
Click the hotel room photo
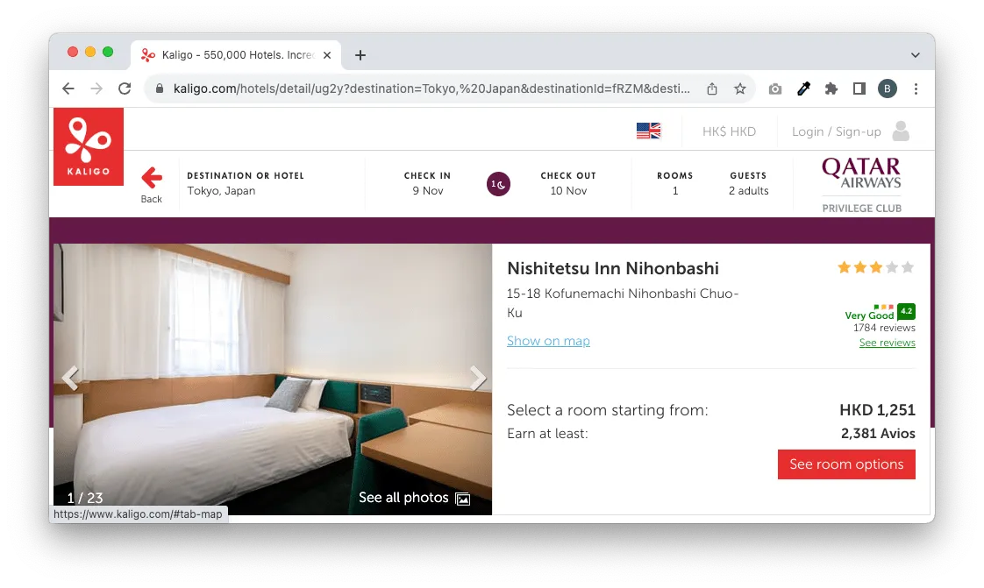coord(273,379)
